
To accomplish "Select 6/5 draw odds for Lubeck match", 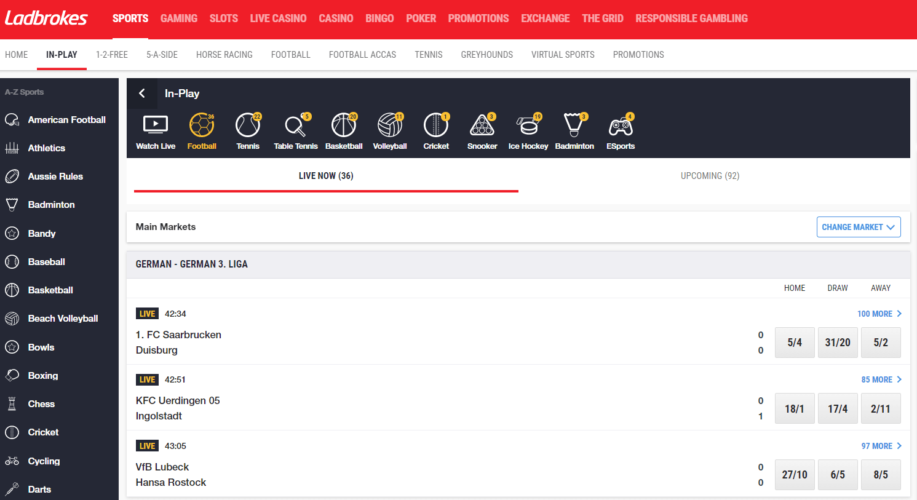I will click(x=838, y=475).
